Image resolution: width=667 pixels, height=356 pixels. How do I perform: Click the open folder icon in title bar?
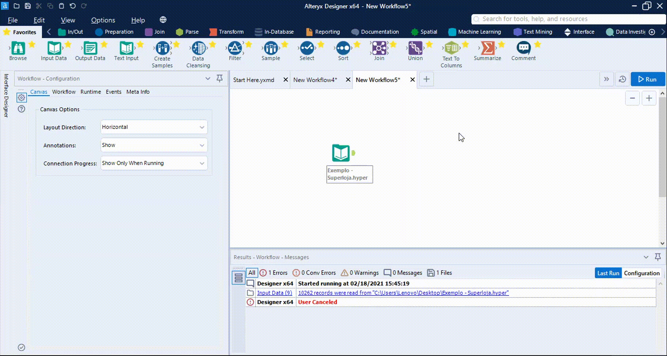coord(16,6)
